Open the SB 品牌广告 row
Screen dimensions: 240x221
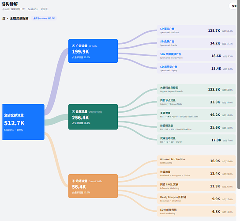click(x=196, y=43)
